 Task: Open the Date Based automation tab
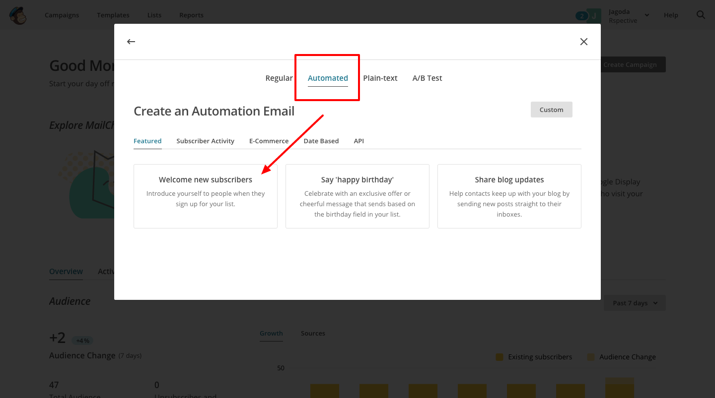tap(321, 141)
